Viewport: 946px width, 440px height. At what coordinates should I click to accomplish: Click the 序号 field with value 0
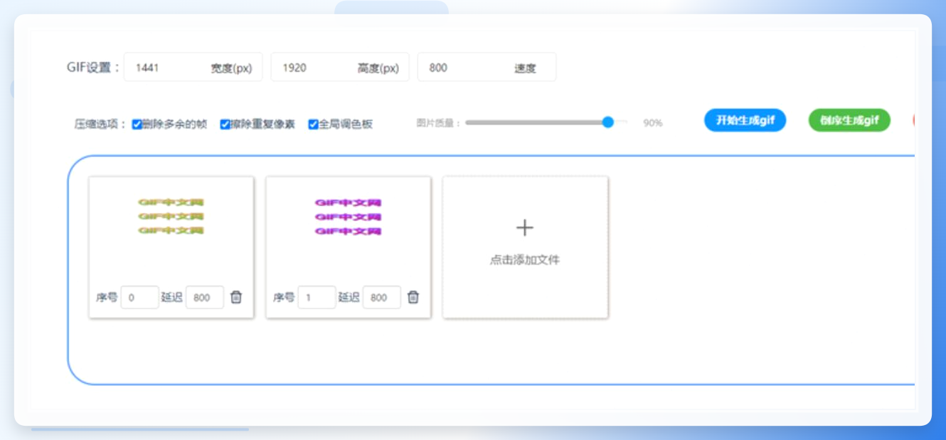click(139, 298)
